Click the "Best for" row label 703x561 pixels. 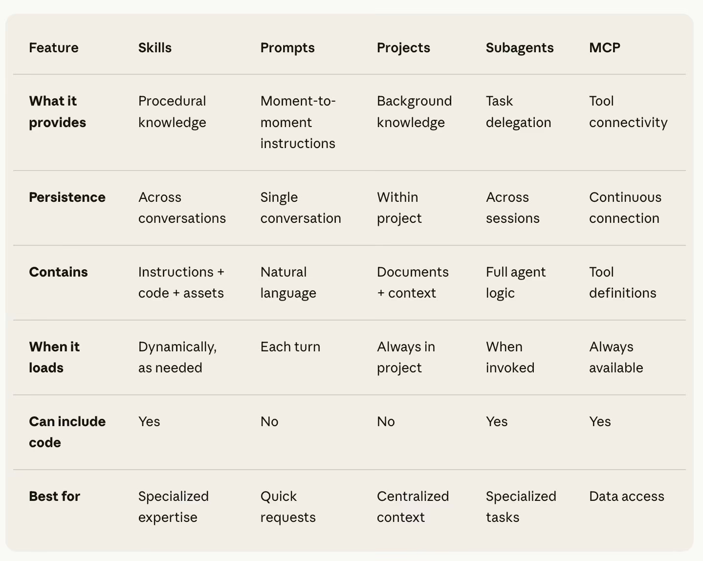point(54,496)
